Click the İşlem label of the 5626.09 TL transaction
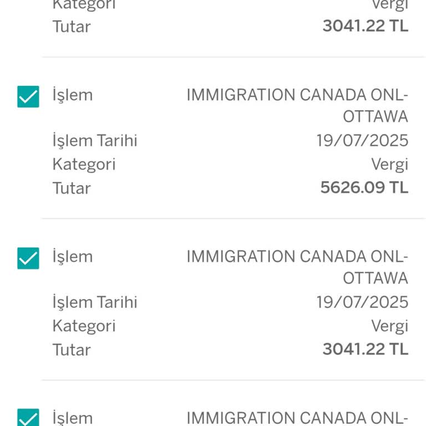426x426 pixels. click(x=73, y=95)
